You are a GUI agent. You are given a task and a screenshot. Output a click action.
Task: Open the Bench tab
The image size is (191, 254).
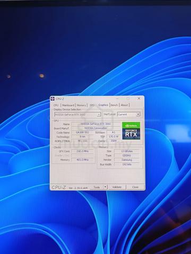[x=115, y=105]
